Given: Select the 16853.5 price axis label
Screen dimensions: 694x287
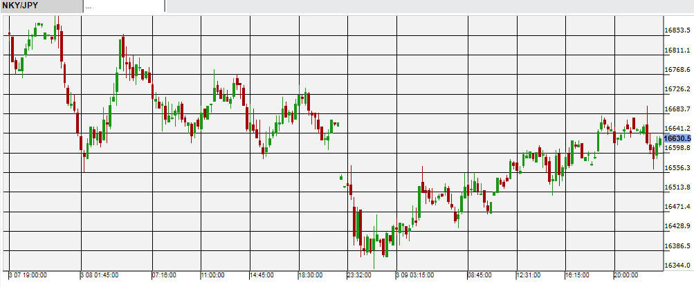Looking at the screenshot, I should (x=677, y=30).
